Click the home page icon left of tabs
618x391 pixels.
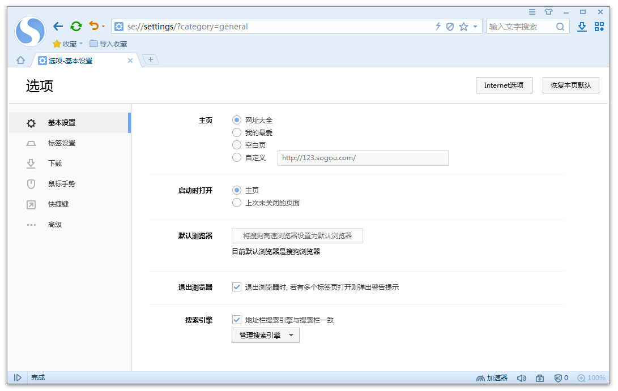pyautogui.click(x=20, y=60)
